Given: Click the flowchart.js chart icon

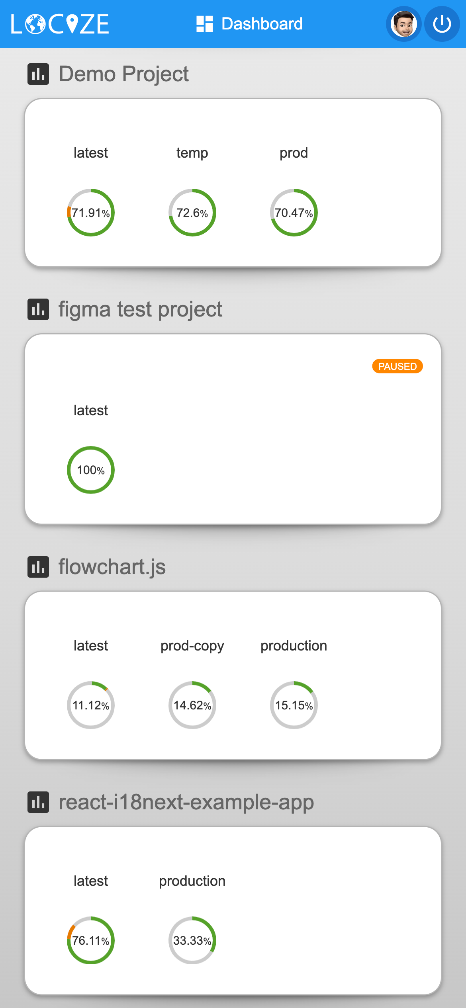Looking at the screenshot, I should [x=38, y=567].
